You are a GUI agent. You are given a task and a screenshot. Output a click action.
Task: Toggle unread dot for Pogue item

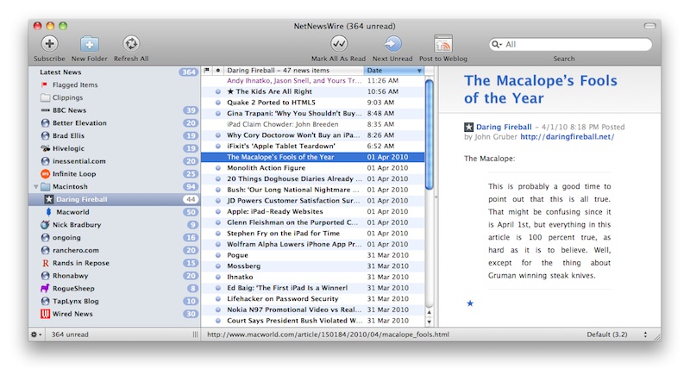pos(218,255)
